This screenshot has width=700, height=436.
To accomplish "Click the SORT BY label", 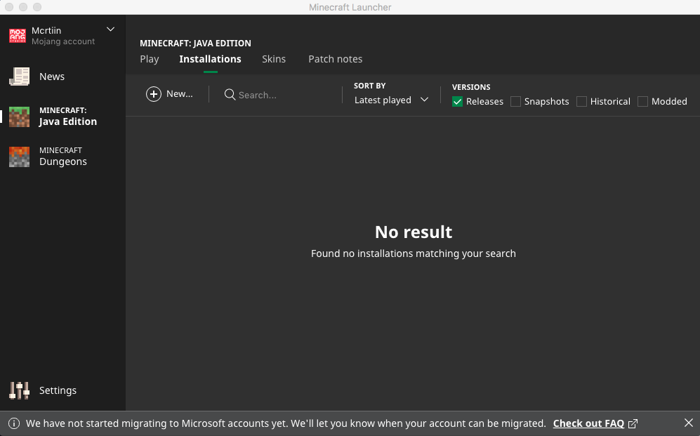I will point(369,86).
